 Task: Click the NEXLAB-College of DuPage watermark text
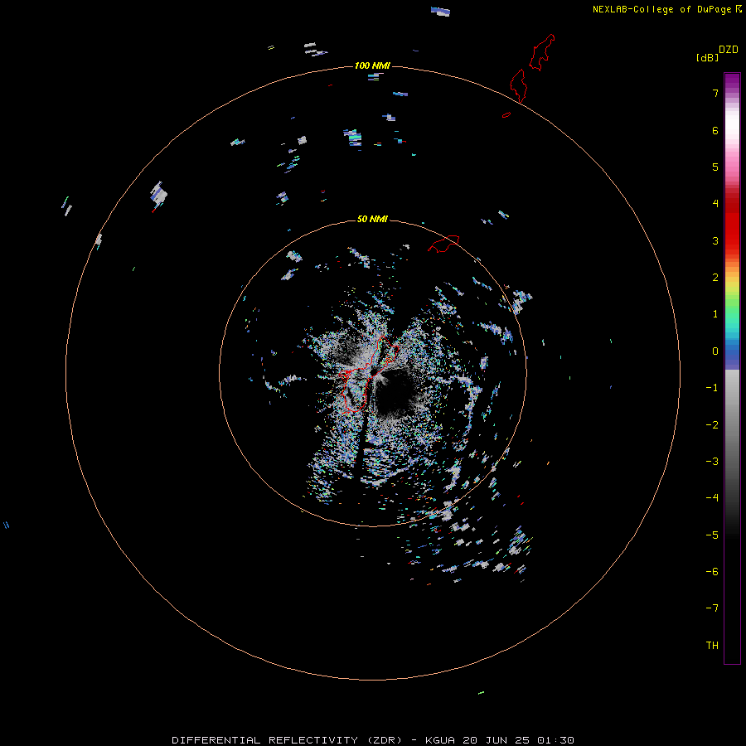click(x=661, y=9)
